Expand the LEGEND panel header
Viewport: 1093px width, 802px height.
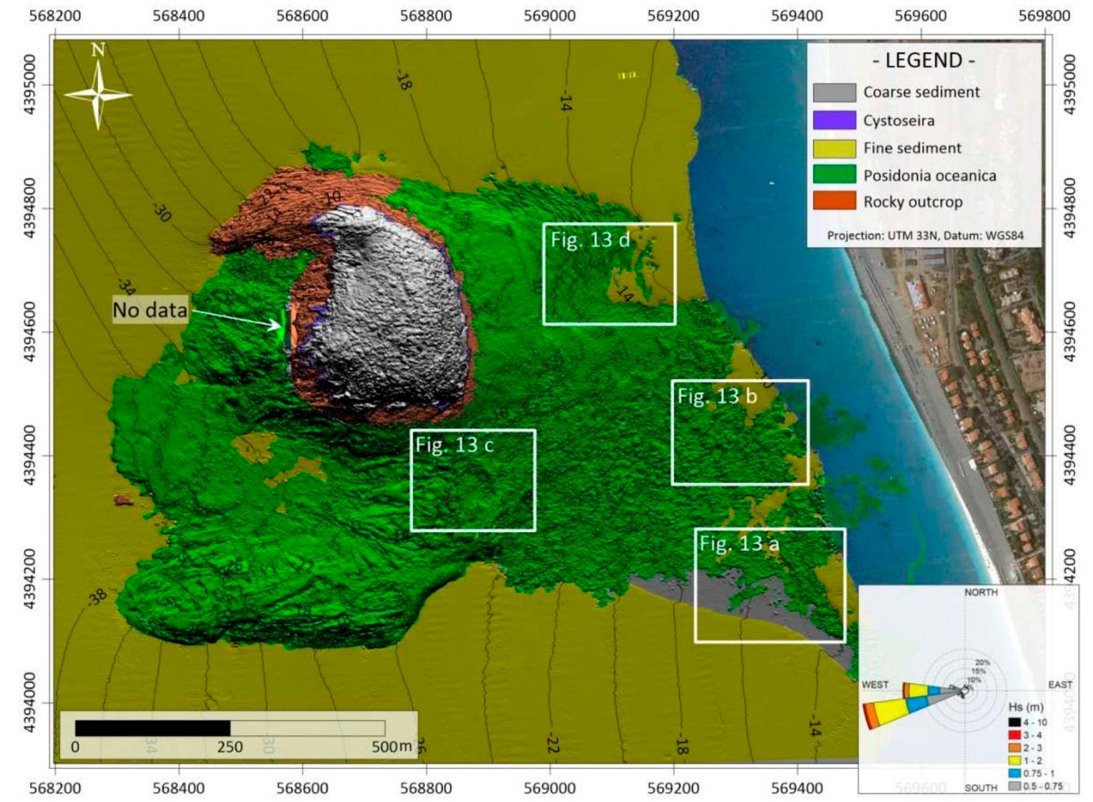(924, 60)
